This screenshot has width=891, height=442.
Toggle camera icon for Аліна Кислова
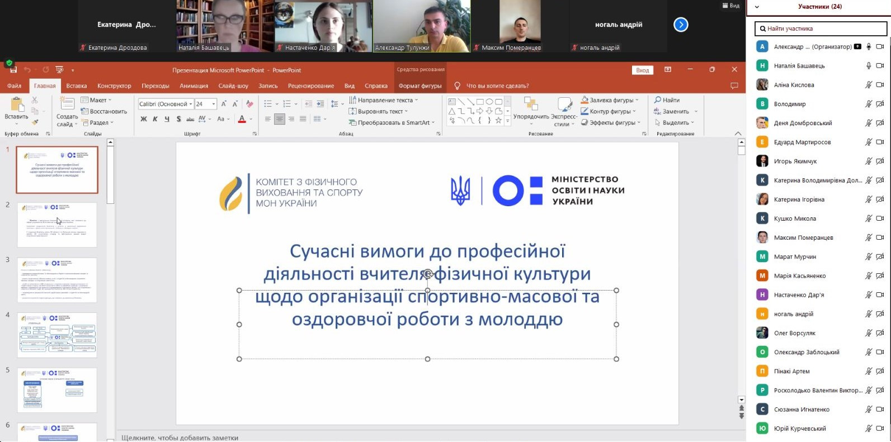click(x=880, y=85)
